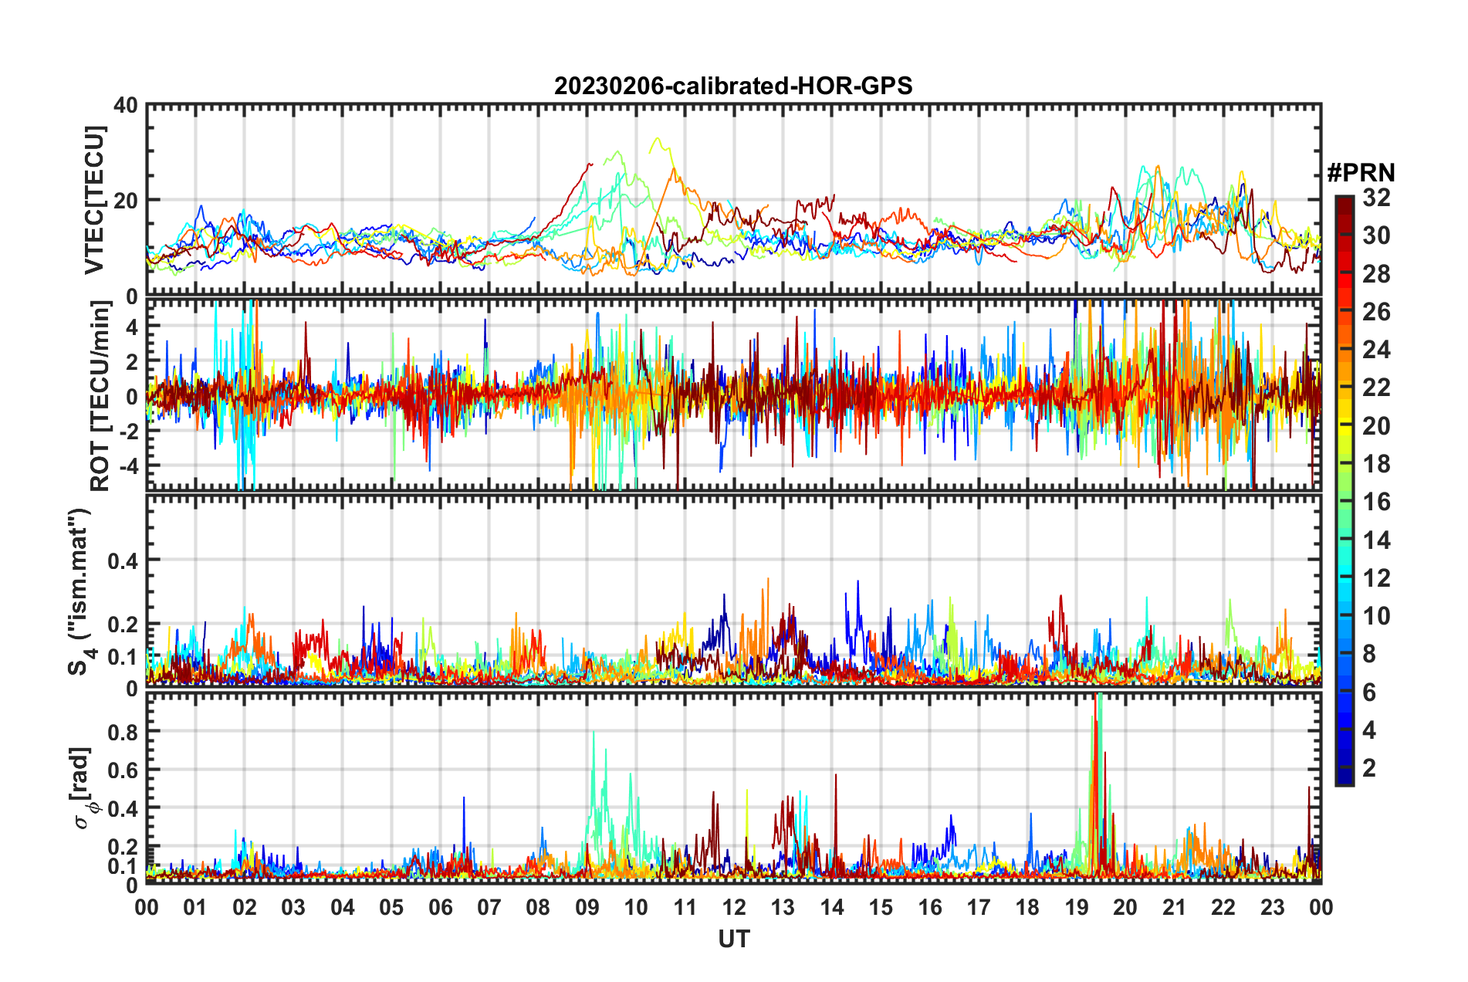This screenshot has width=1468, height=982.
Task: Click colorbar tick label 18
Action: pos(1376,464)
